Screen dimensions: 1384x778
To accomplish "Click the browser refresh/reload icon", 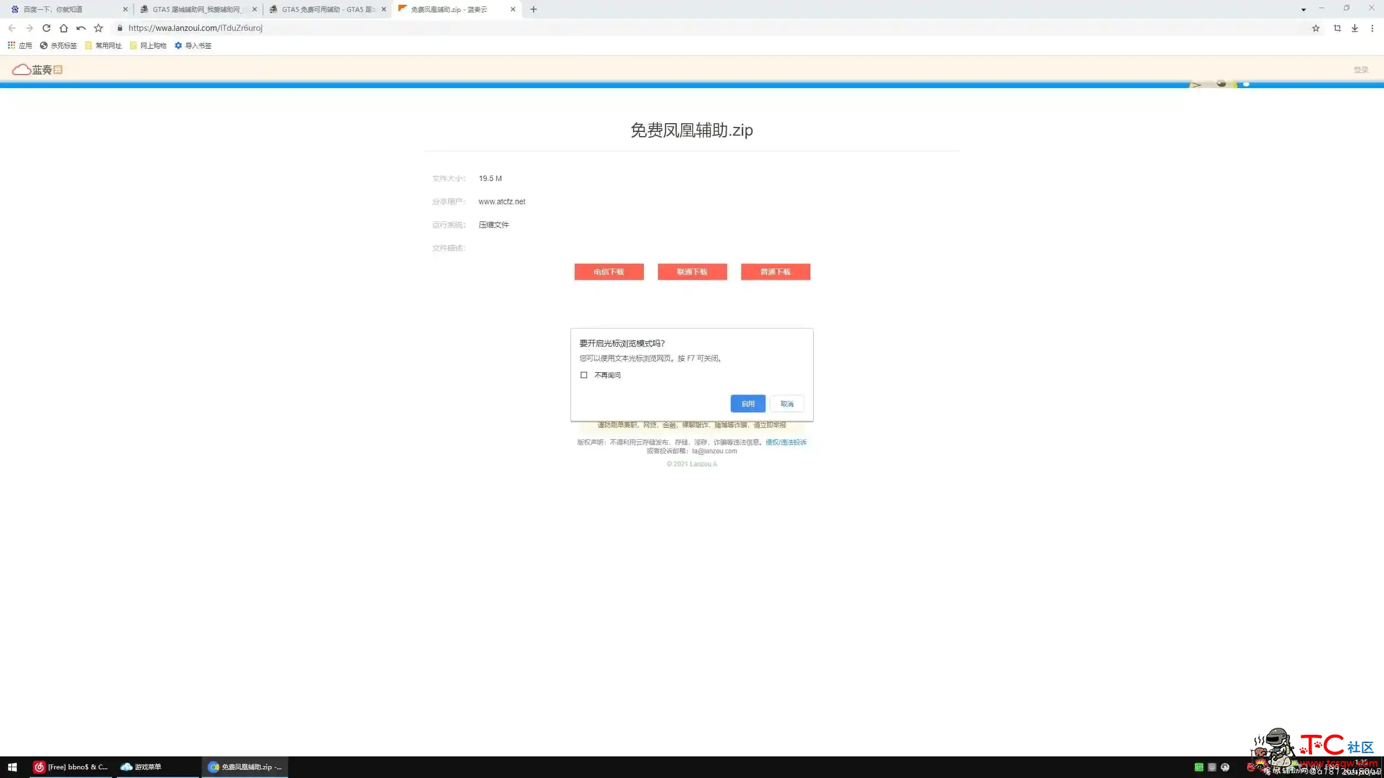I will (45, 28).
